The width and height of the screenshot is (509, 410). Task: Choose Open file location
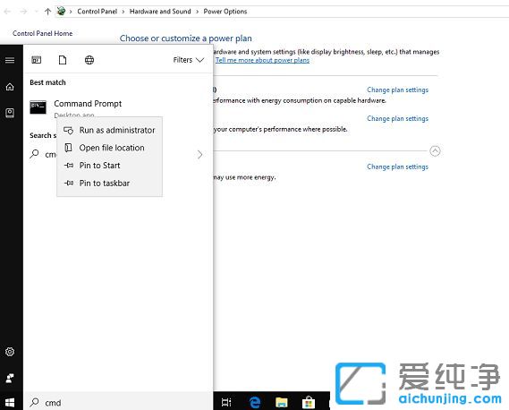point(109,148)
